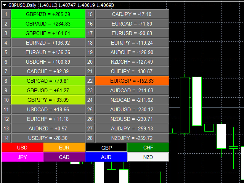Select the GBPAUD = +284.83 pair button
Viewport: 244px width, 183px height.
48,24
